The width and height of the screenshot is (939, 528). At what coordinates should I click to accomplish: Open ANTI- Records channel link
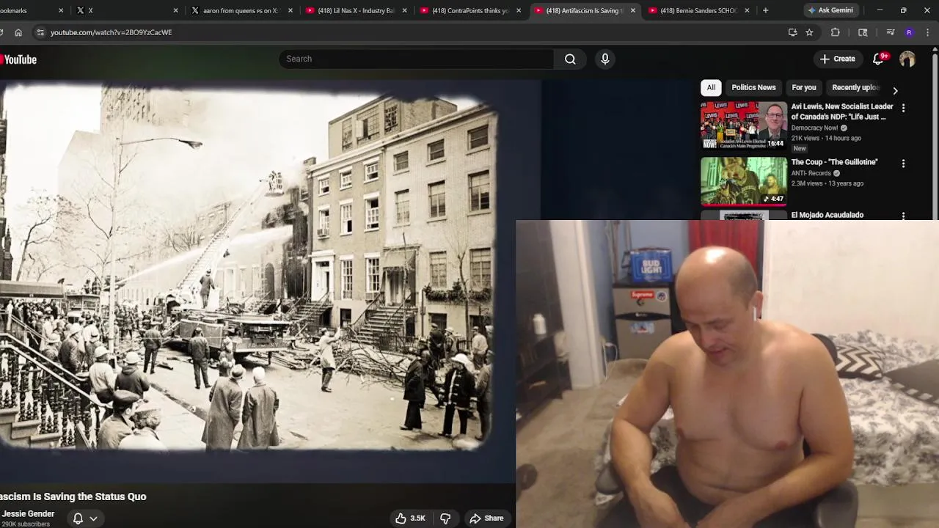point(811,173)
